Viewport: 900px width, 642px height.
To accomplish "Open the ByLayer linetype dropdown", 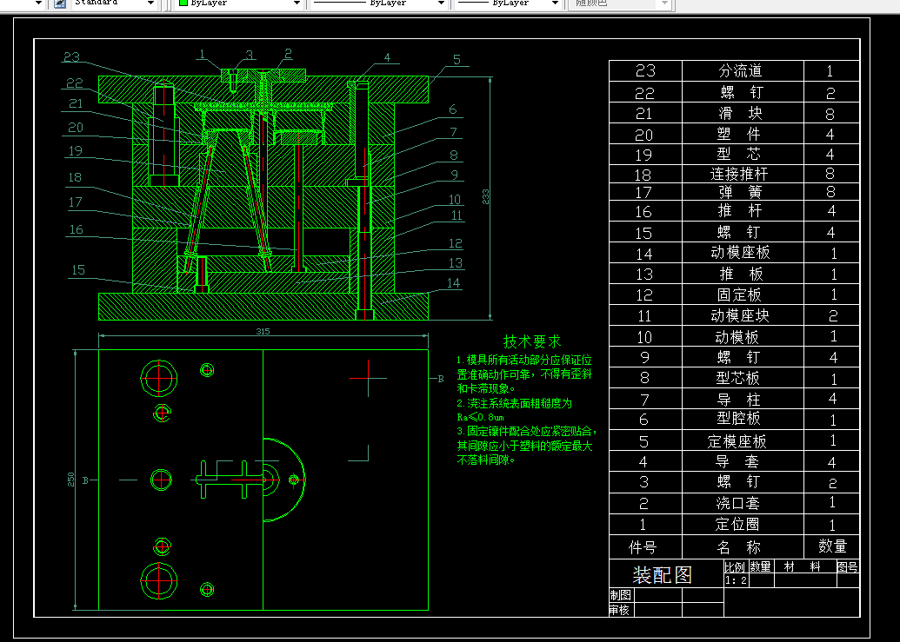I will coord(441,3).
